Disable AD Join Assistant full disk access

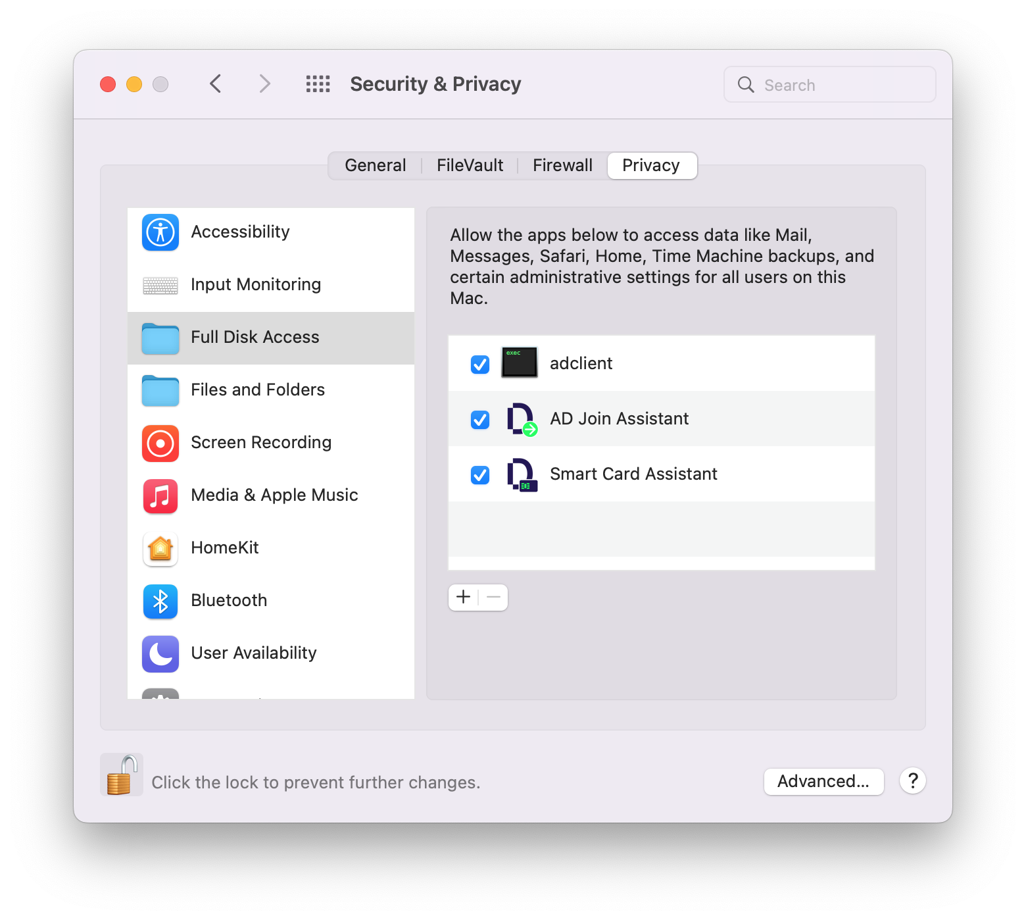[480, 419]
